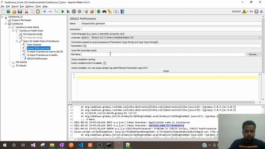Open the Windows Start button
The image size is (265, 149).
click(x=5, y=145)
